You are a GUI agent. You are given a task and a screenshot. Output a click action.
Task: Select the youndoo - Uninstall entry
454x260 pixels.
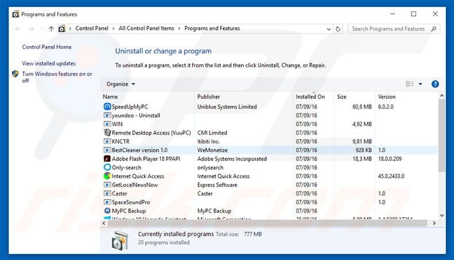(x=136, y=116)
